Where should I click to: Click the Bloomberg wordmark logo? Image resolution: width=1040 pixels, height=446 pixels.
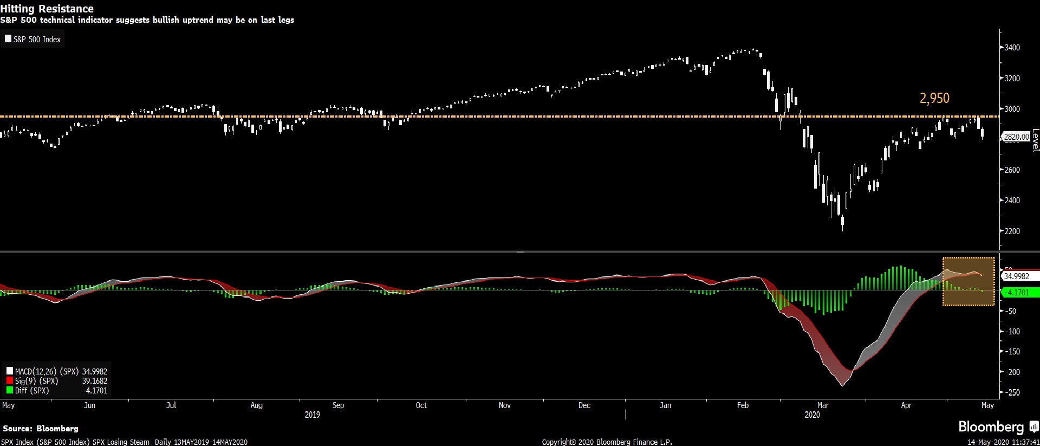[991, 427]
